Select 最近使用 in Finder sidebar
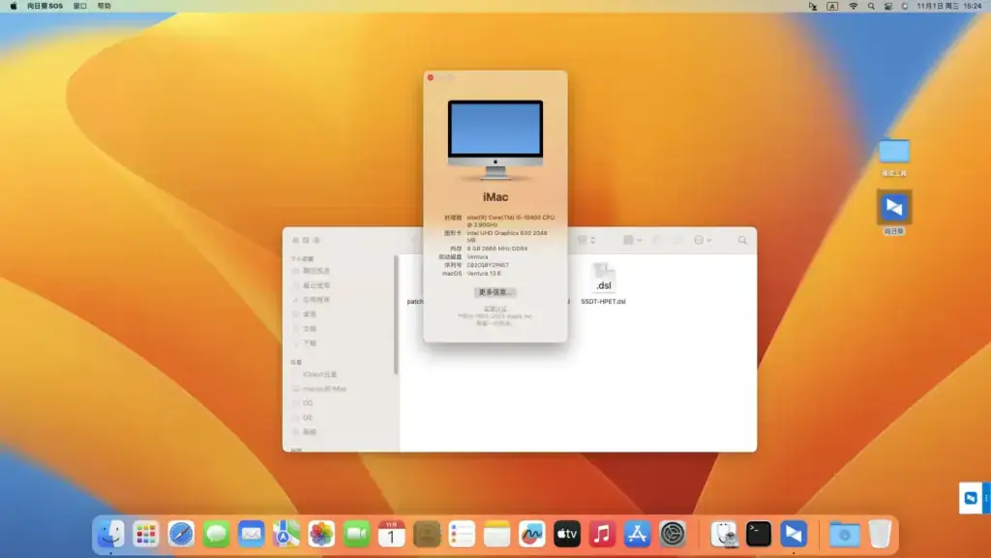 pos(316,285)
